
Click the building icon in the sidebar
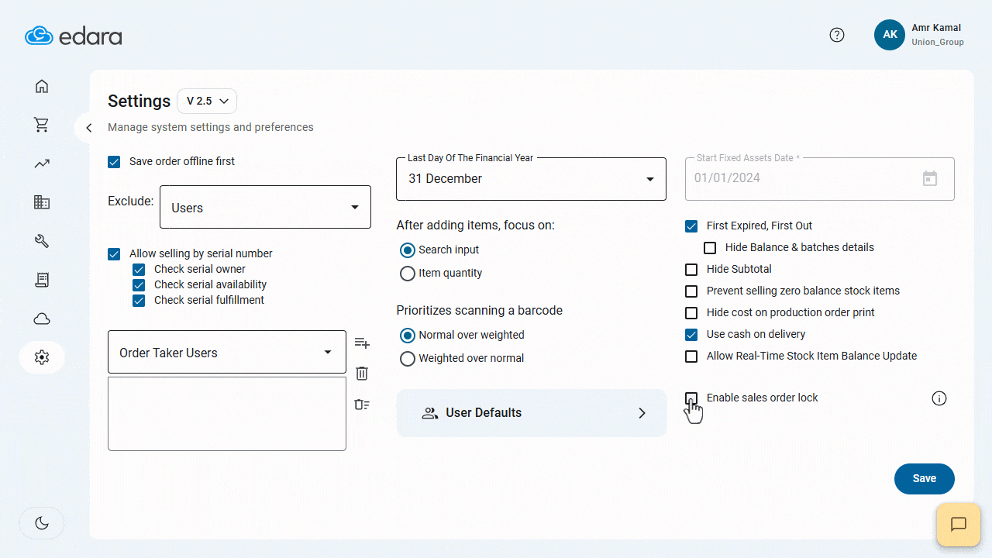pyautogui.click(x=42, y=202)
